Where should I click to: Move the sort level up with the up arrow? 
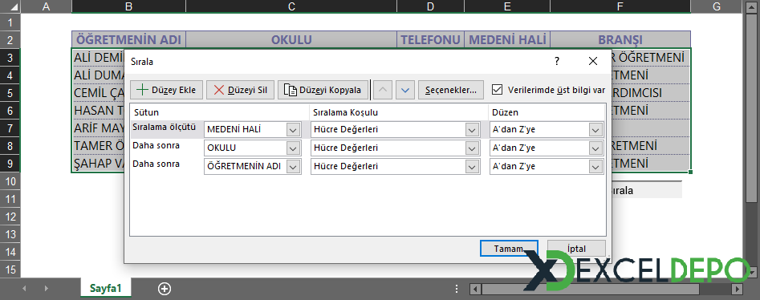point(383,90)
